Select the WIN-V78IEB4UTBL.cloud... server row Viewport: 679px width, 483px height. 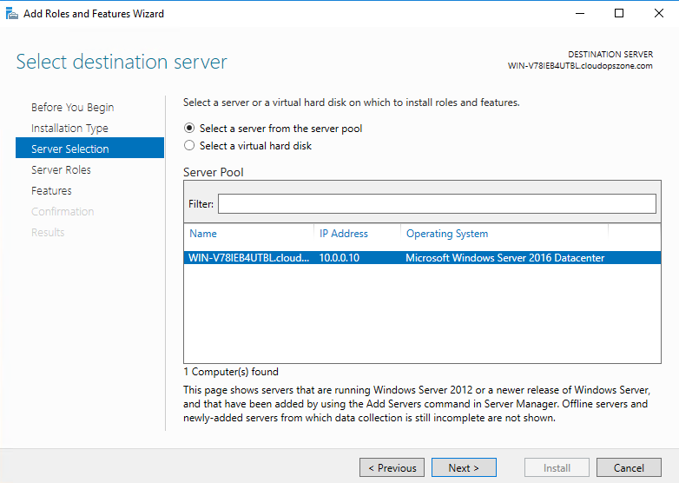pyautogui.click(x=422, y=258)
